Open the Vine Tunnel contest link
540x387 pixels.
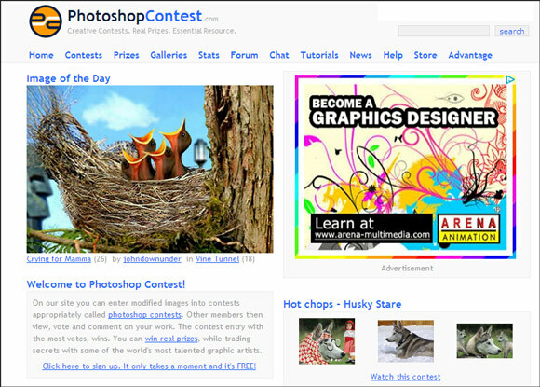click(x=217, y=259)
